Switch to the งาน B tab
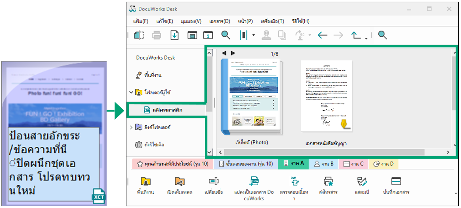Image resolution: width=461 pixels, height=208 pixels. tap(324, 164)
